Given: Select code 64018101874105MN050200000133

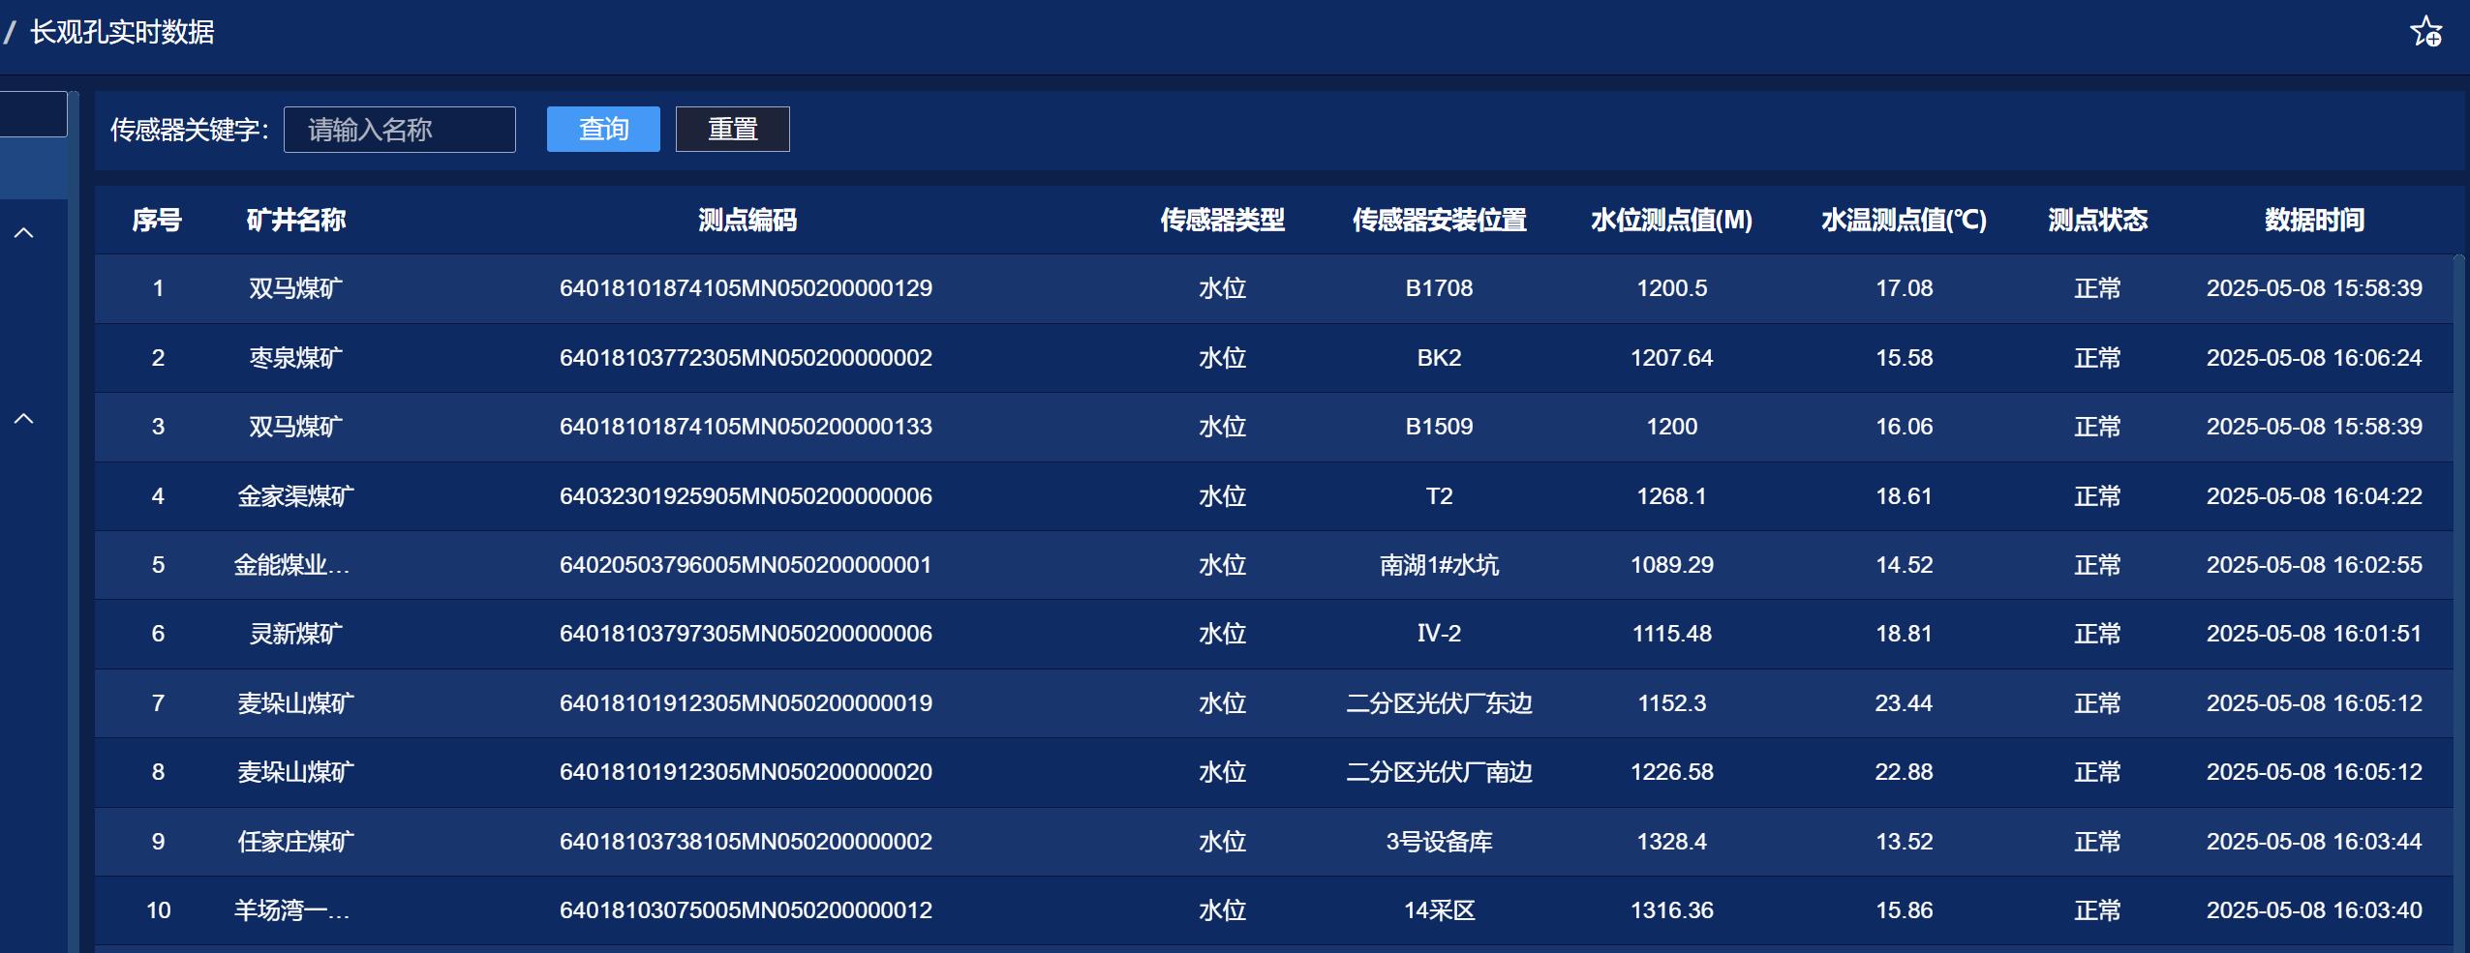Looking at the screenshot, I should [x=747, y=427].
